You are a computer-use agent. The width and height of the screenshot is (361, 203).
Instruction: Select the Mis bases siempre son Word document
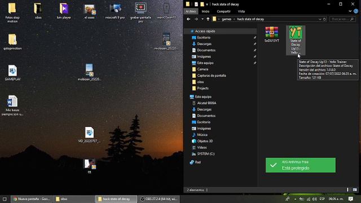12,105
